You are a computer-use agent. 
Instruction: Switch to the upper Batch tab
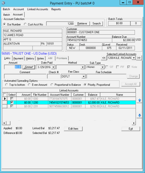pyautogui.click(x=7, y=15)
